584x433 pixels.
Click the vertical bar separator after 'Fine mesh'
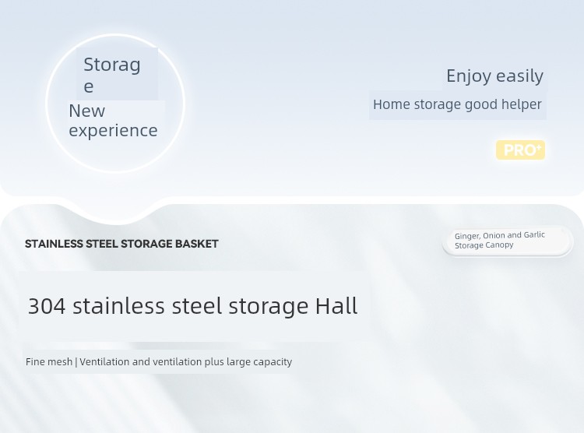click(x=76, y=362)
